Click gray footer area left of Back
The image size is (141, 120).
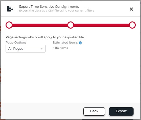[41, 111]
